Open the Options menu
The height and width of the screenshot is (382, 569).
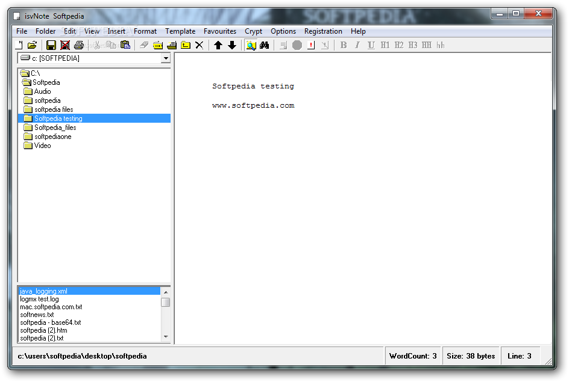point(283,31)
